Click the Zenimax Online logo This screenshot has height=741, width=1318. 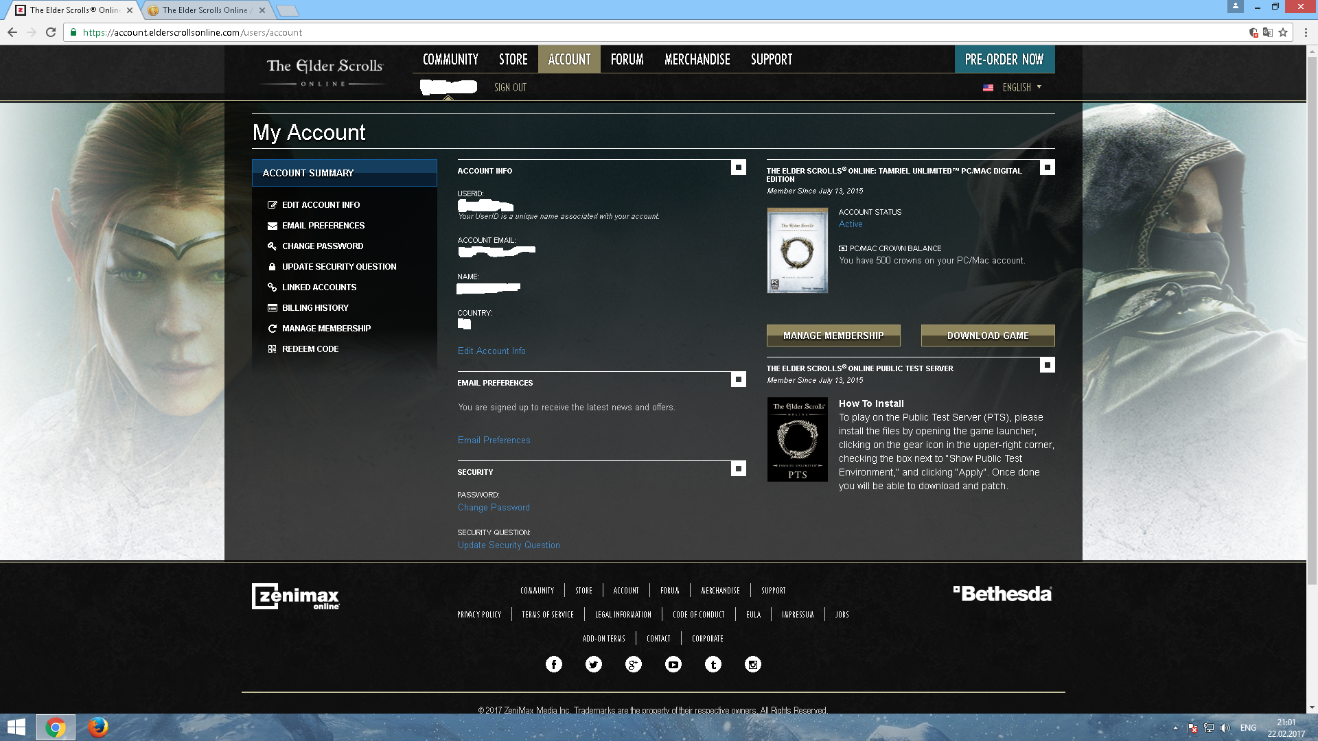coord(296,596)
